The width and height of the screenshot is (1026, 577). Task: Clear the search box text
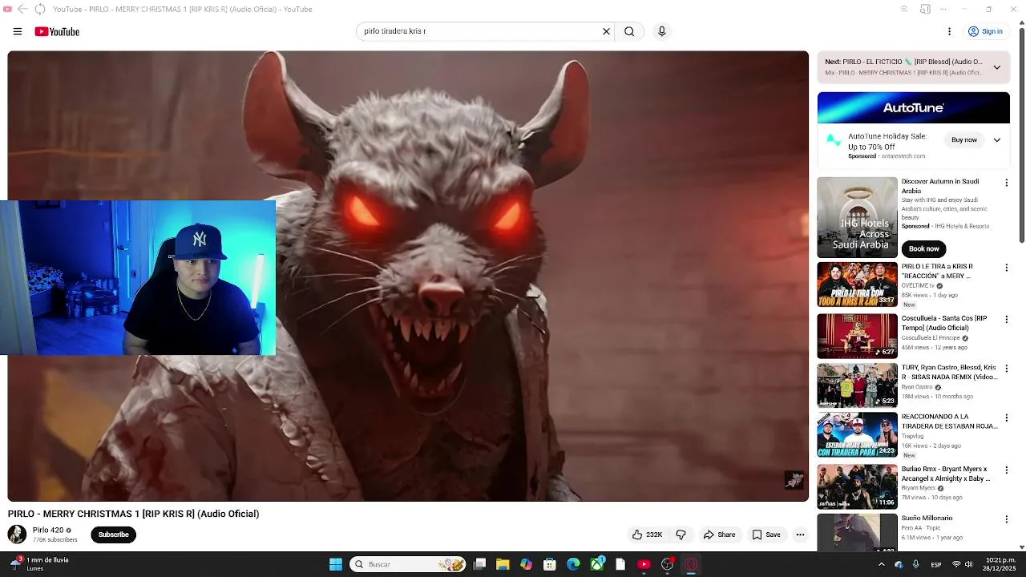pos(606,31)
